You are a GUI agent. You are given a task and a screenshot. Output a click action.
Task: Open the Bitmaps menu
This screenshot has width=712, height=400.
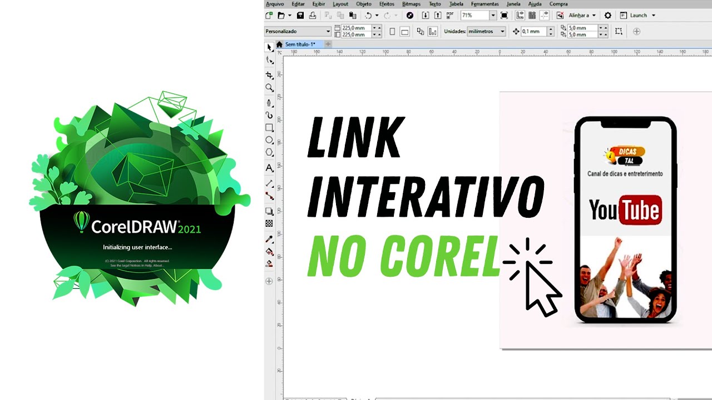click(411, 4)
